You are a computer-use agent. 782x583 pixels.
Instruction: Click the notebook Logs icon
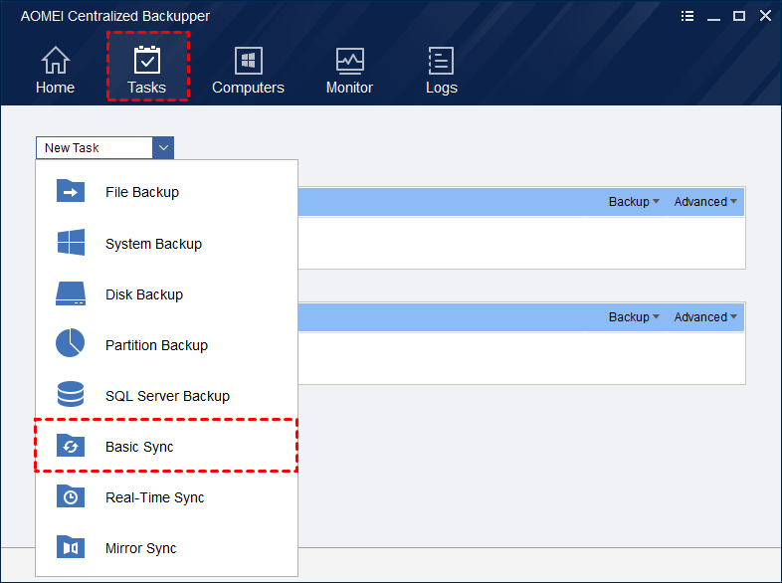coord(442,61)
